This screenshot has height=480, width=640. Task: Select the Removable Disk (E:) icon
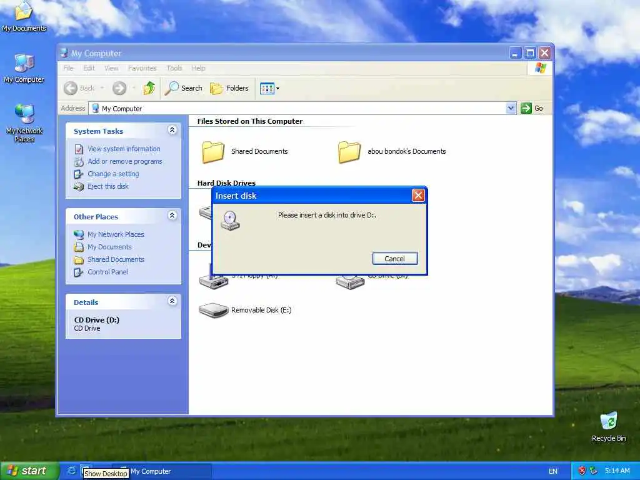(x=213, y=310)
